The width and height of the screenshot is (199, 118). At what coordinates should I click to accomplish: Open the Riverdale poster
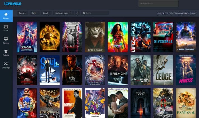point(163,37)
